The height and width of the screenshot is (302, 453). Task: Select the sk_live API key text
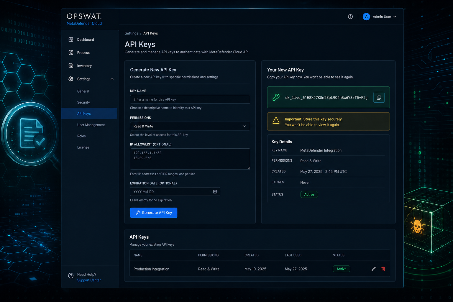tap(326, 98)
